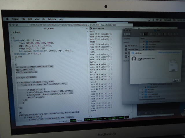Screen dimensions: 185x138
Task: Switch Finder to icon view
Action: pos(142,34)
